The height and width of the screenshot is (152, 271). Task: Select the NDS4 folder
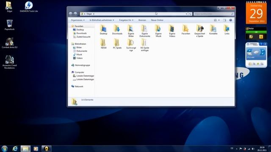(103, 44)
